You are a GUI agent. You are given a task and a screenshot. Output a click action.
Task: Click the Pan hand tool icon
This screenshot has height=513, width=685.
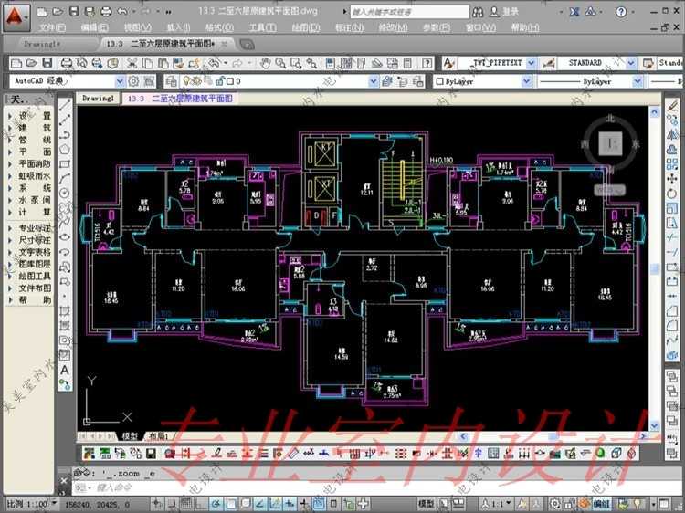click(265, 63)
